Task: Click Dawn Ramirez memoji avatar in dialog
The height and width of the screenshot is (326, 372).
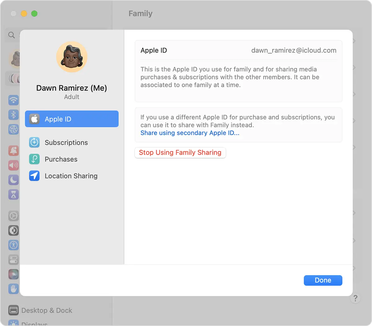Action: (72, 57)
